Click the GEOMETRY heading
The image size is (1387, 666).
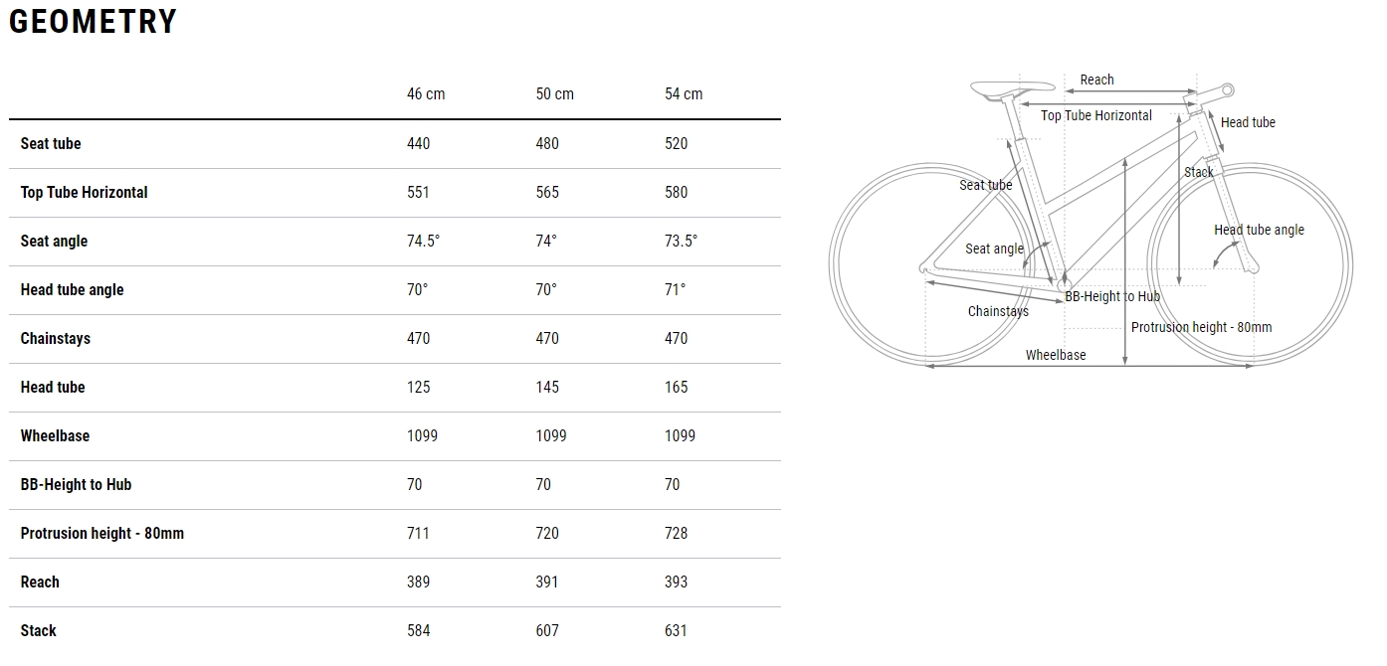coord(93,21)
